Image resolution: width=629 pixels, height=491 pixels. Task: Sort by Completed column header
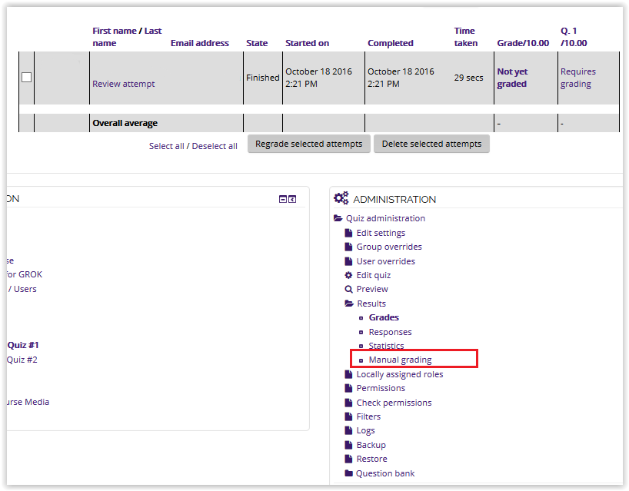(x=391, y=43)
